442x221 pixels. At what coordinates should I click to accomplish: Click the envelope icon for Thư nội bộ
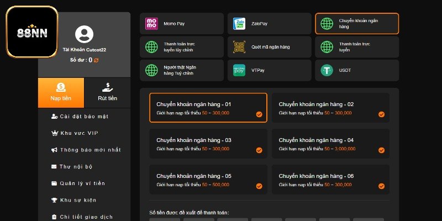[54, 167]
